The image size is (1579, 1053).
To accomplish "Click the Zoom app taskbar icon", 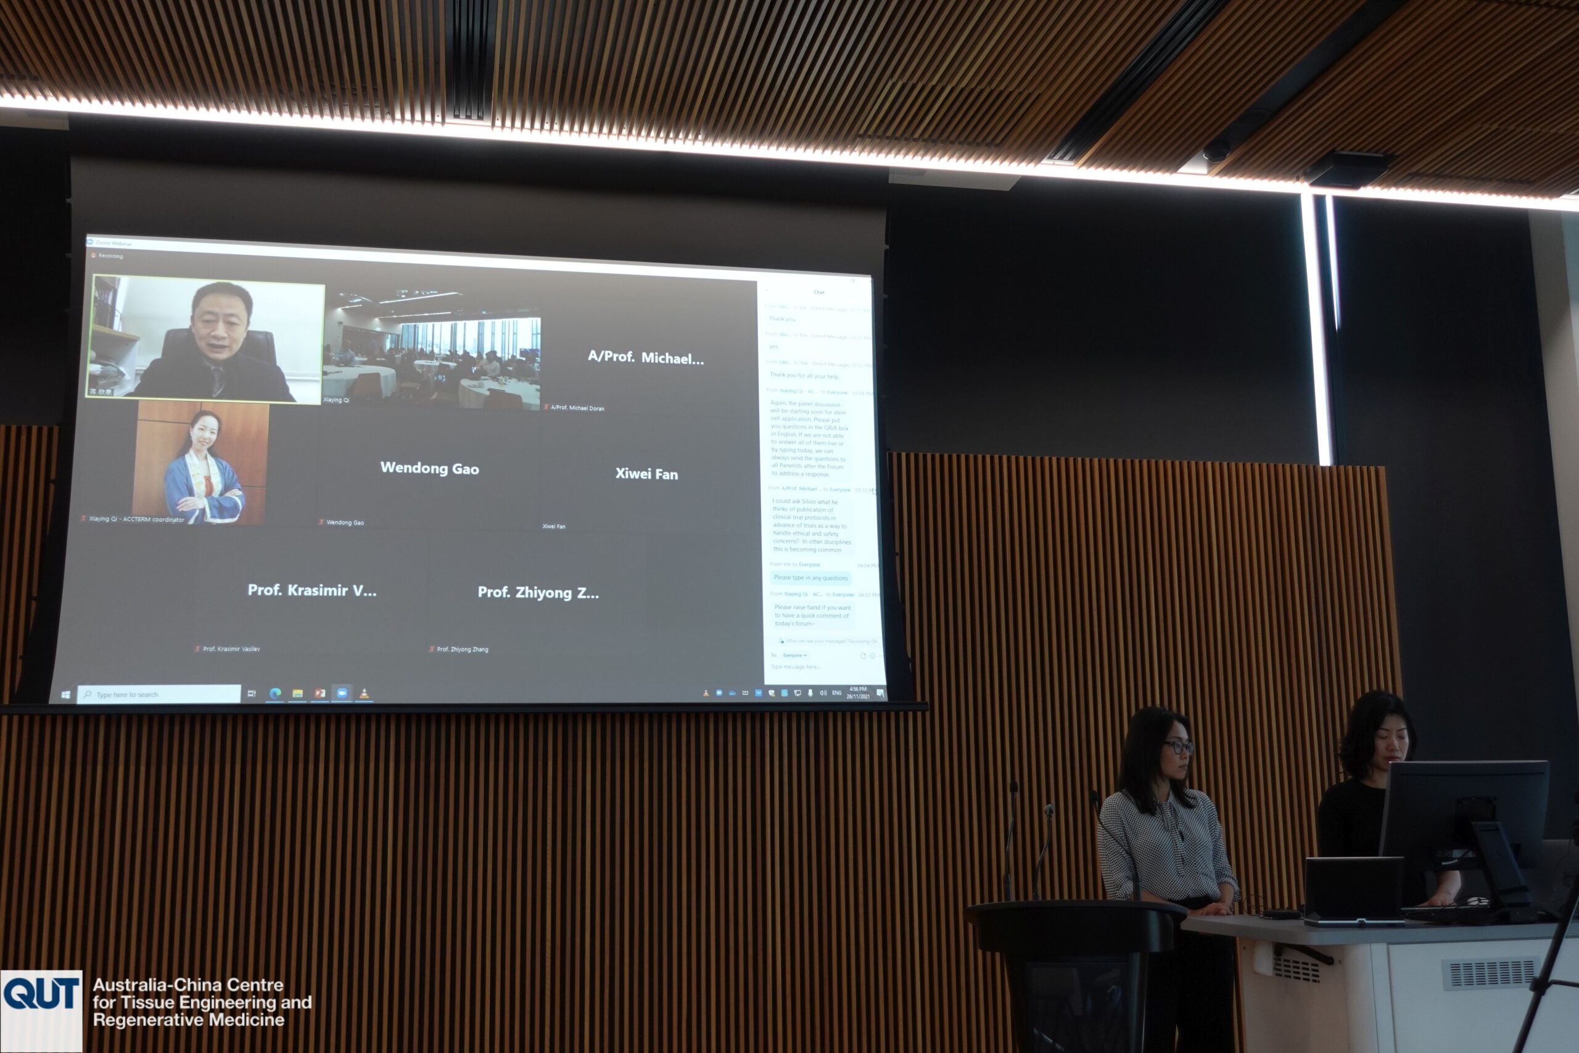I will click(x=342, y=693).
